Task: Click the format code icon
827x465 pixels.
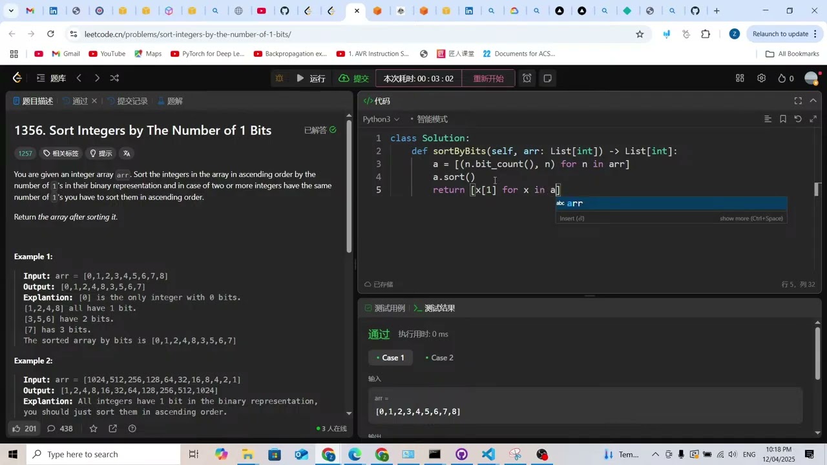Action: coord(768,119)
